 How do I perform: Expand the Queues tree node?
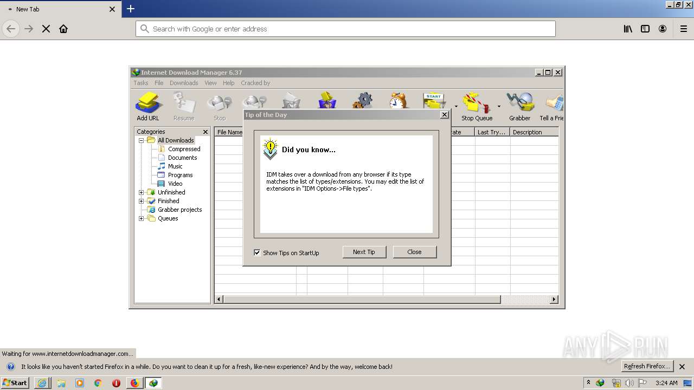pos(142,218)
